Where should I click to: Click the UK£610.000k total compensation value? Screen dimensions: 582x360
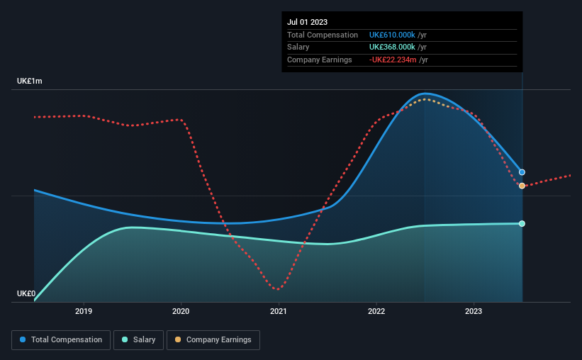[x=392, y=35]
